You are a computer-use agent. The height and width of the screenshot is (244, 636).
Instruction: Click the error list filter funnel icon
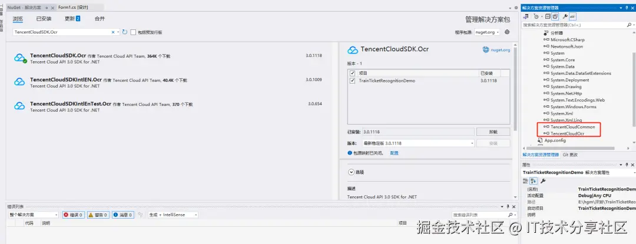pyautogui.click(x=140, y=215)
